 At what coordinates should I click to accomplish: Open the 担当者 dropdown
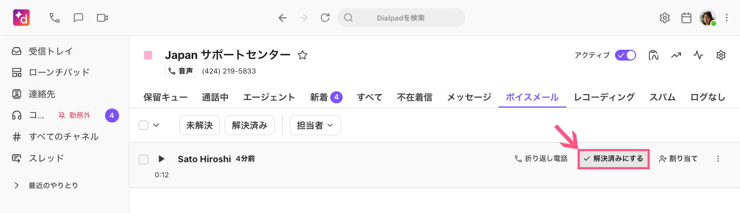315,125
